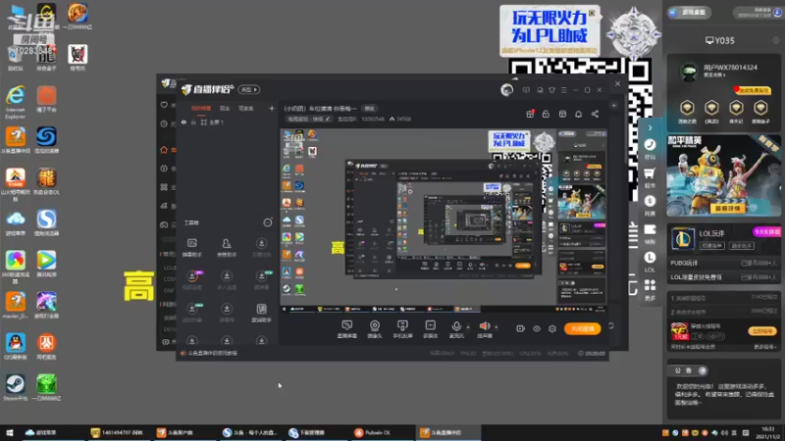Close the 玩无限火力 banner ad

(592, 13)
